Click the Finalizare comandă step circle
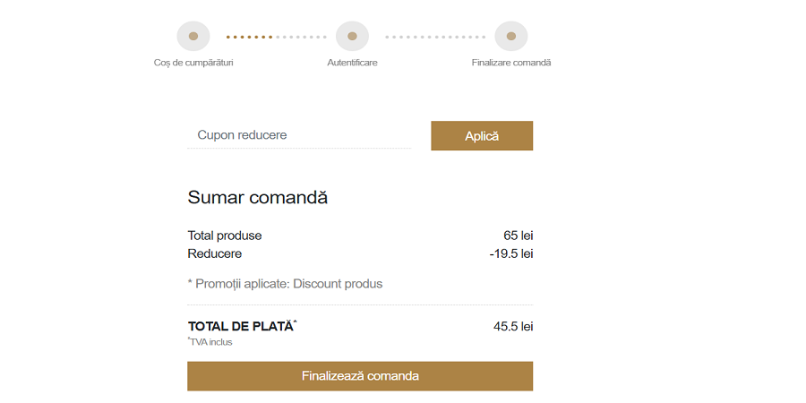Screen dimensions: 806x403 tap(510, 37)
